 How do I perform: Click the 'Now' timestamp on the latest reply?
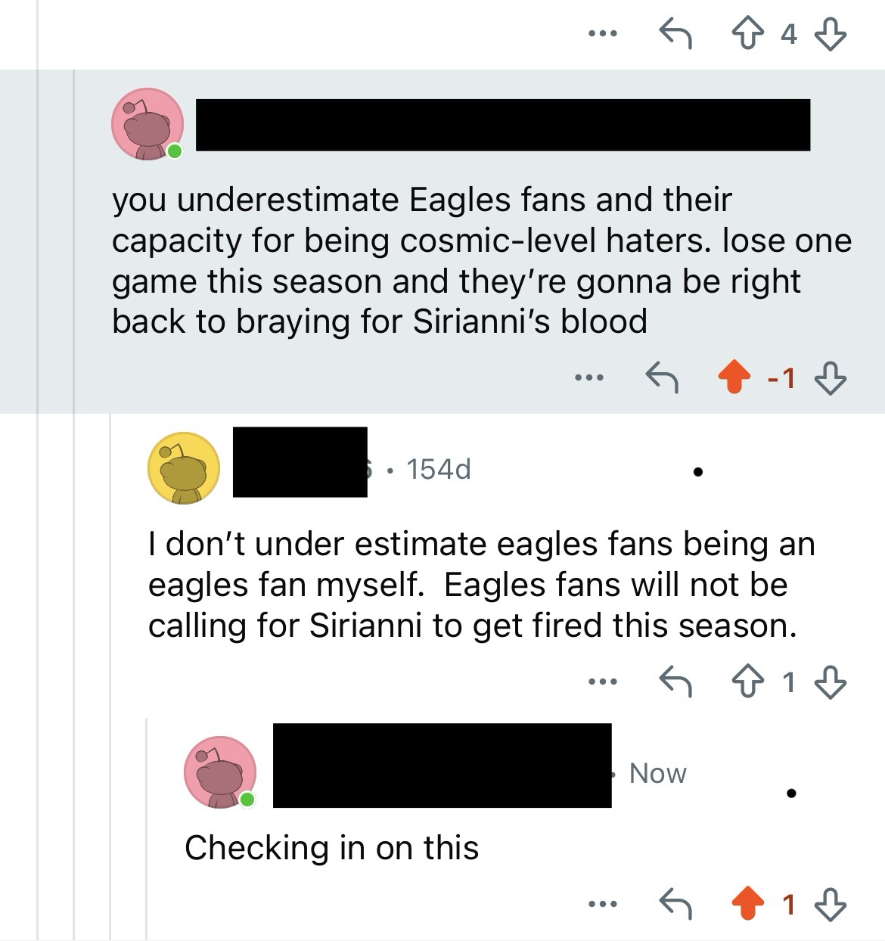(658, 773)
